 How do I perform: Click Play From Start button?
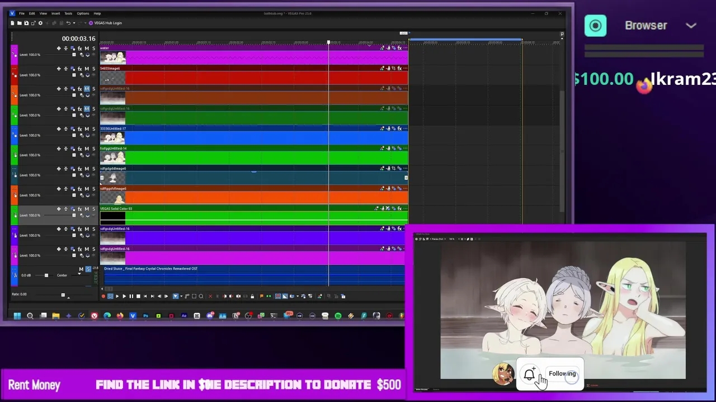coord(117,296)
